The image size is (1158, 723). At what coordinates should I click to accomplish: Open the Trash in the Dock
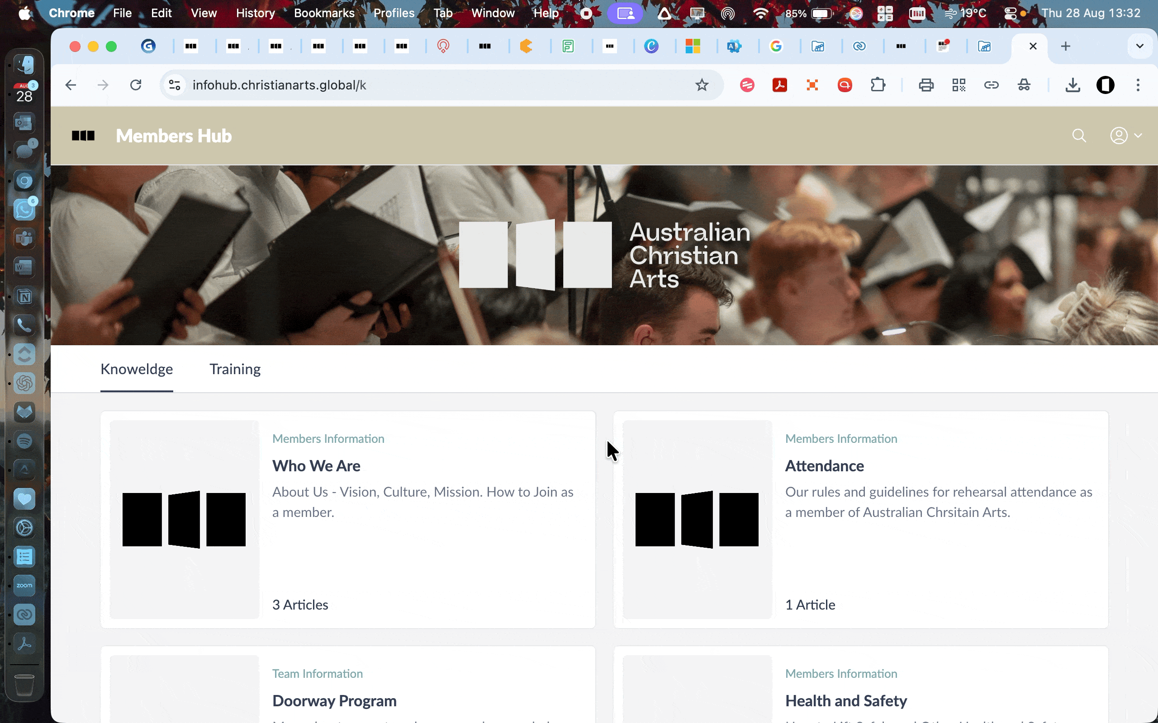(24, 685)
